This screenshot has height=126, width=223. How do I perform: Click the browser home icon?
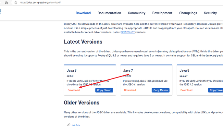coord(6,2)
